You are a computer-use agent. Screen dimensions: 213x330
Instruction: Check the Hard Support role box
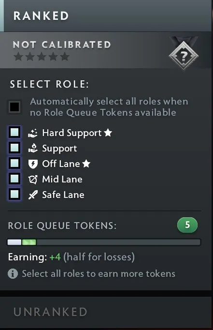(x=14, y=133)
